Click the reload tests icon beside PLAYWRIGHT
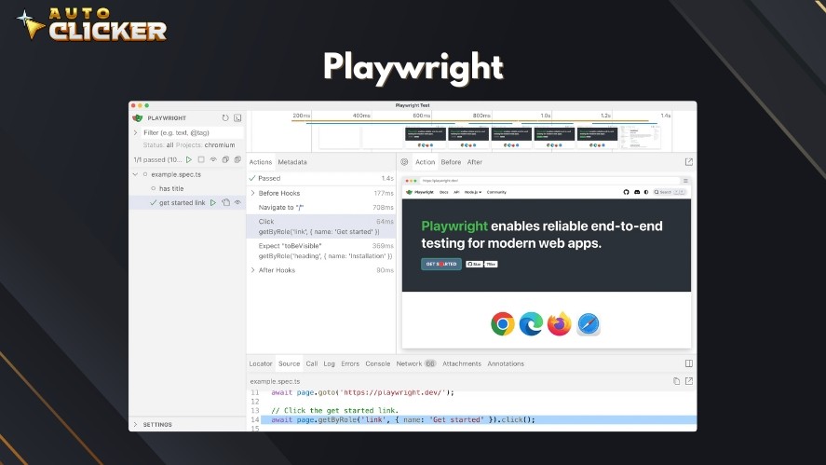The image size is (826, 465). [225, 118]
